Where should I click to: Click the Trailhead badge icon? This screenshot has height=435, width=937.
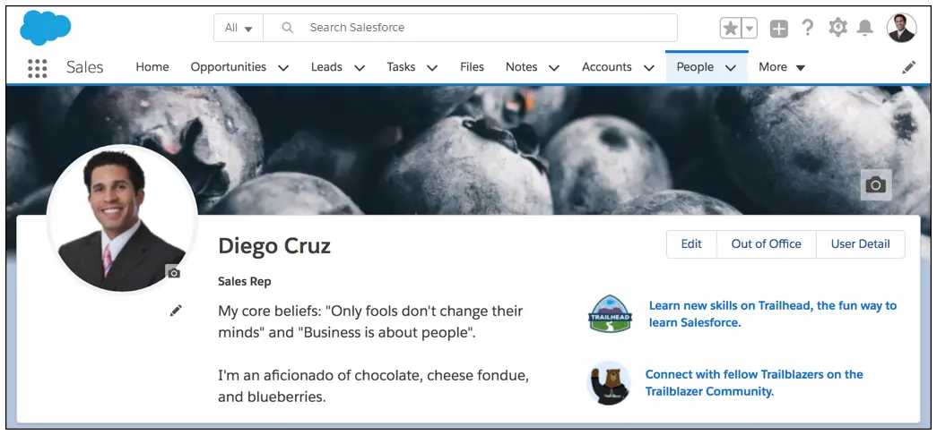pyautogui.click(x=610, y=313)
